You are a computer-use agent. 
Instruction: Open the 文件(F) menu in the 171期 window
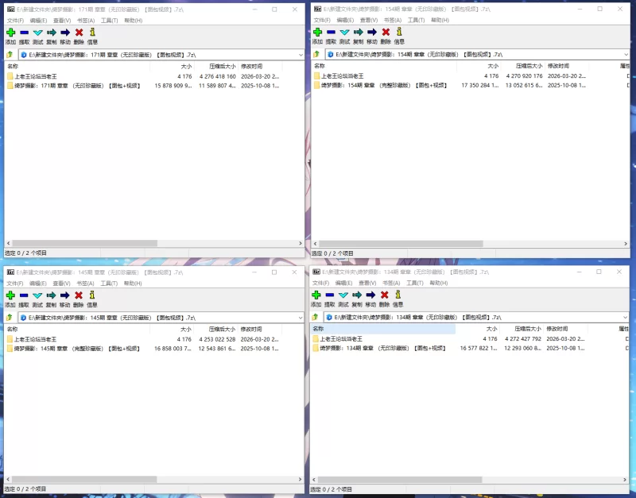(x=15, y=20)
